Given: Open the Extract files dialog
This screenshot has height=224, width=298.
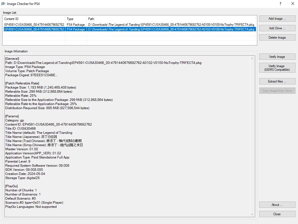Looking at the screenshot, I should [x=277, y=81].
